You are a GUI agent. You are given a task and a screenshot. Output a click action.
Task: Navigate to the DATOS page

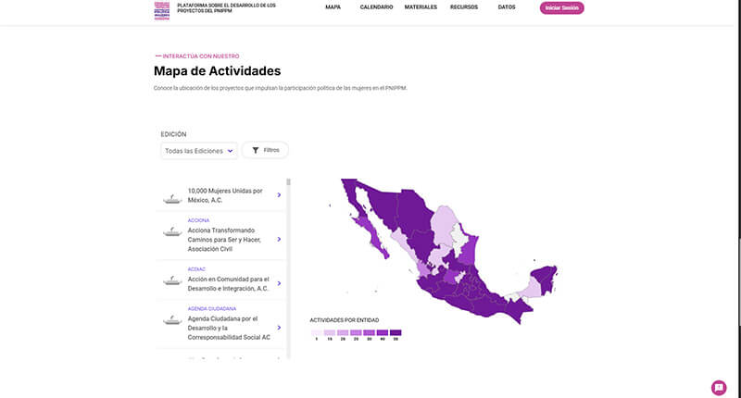507,7
